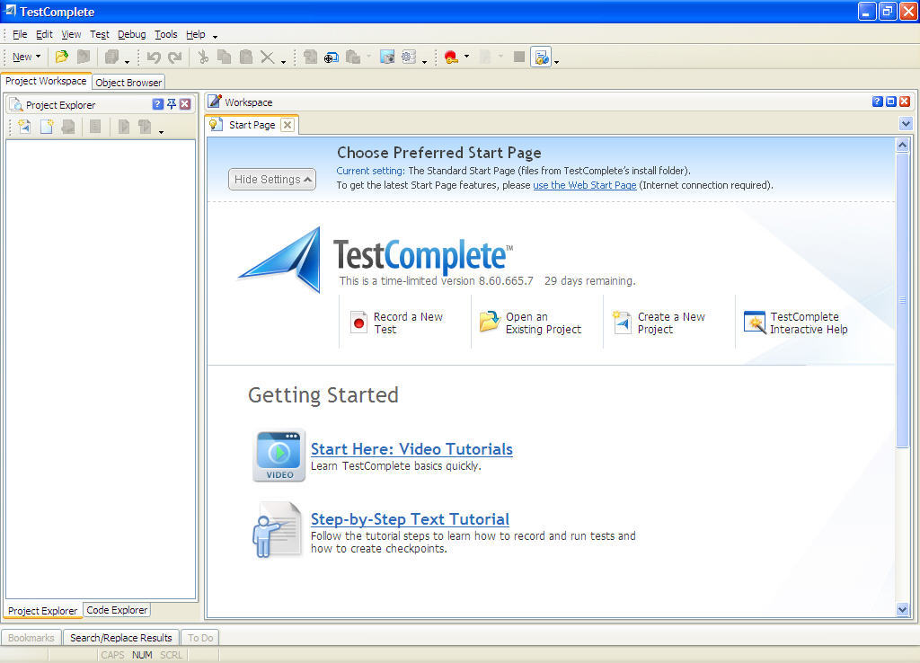Open the Help menu

pyautogui.click(x=195, y=35)
